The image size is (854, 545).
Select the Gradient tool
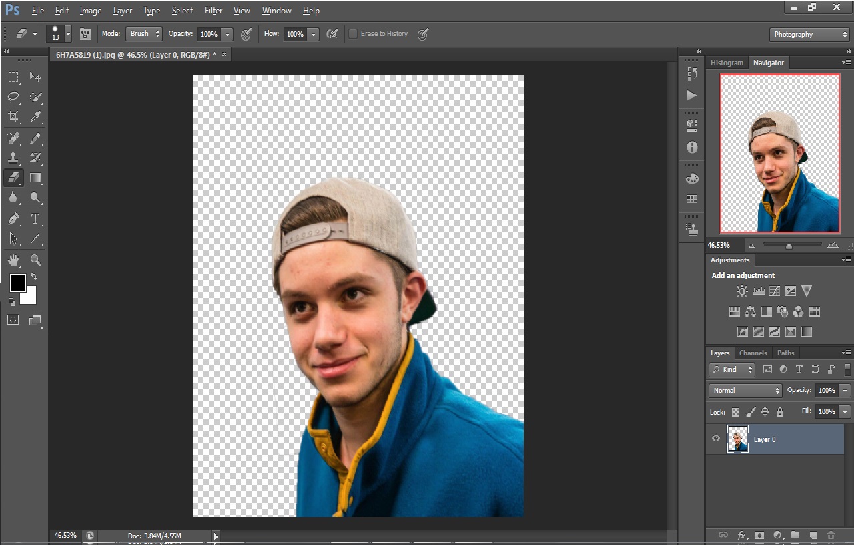(x=35, y=178)
